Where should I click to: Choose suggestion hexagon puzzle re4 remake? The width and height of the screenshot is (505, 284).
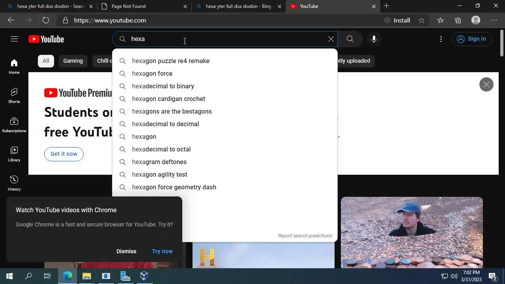(x=225, y=61)
